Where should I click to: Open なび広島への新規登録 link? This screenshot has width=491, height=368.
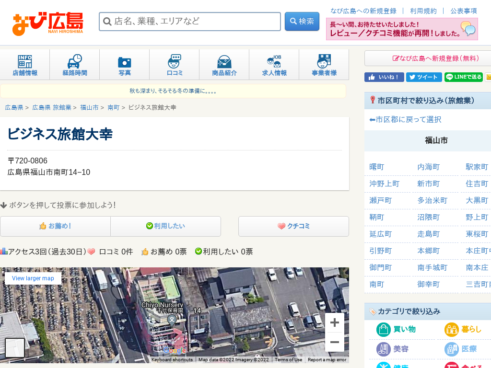pyautogui.click(x=363, y=11)
